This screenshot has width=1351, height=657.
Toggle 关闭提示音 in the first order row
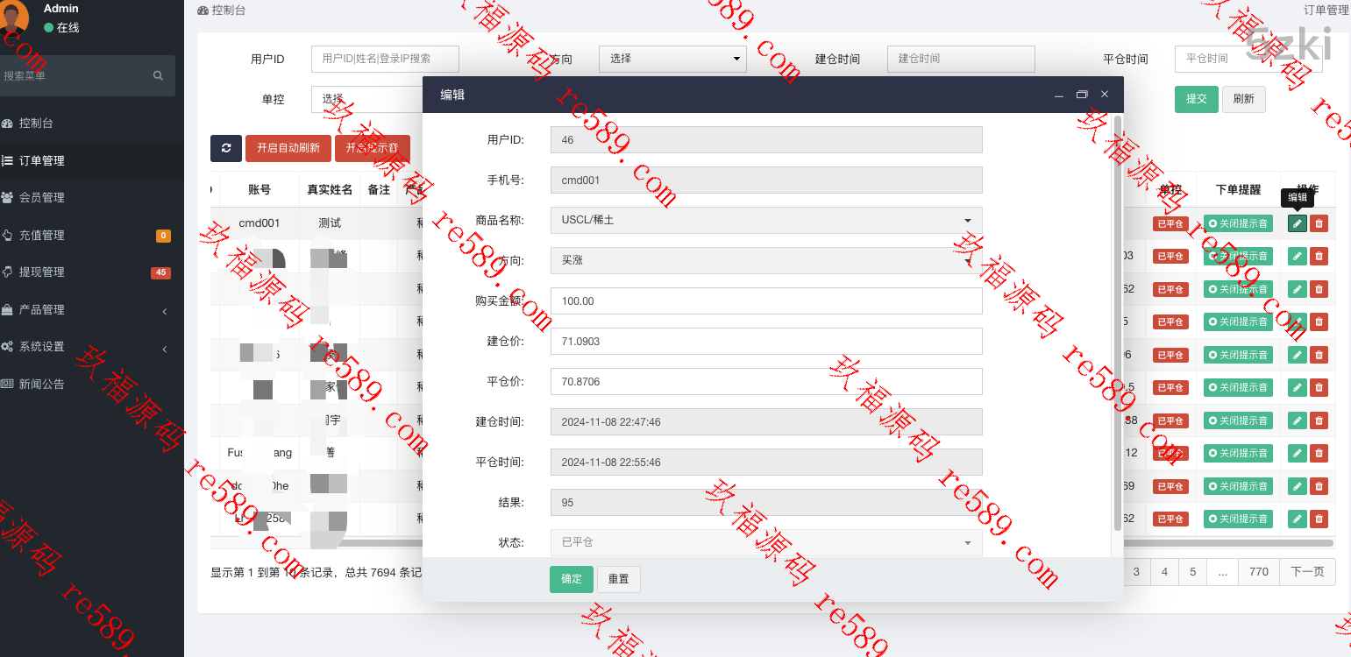1237,223
